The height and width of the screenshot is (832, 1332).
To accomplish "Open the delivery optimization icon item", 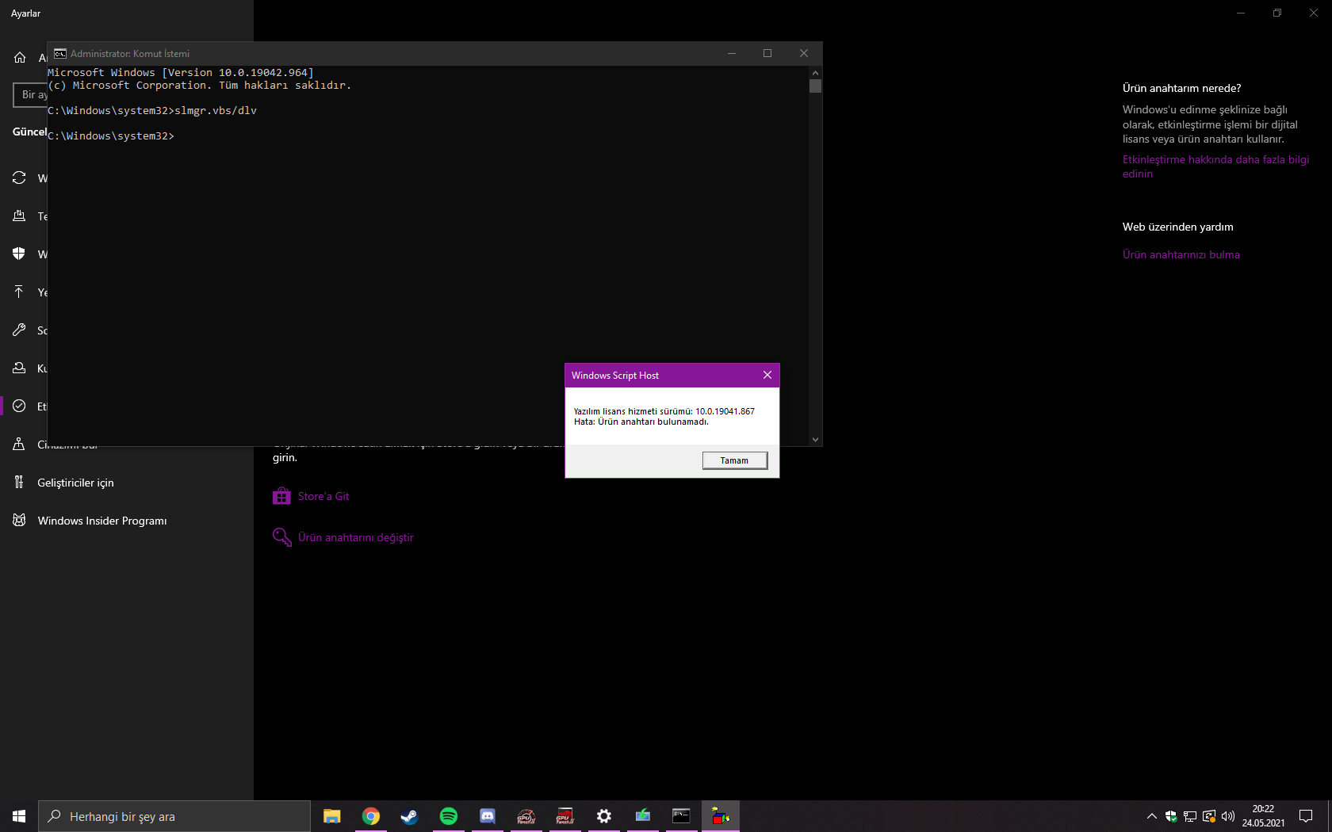I will [x=19, y=216].
